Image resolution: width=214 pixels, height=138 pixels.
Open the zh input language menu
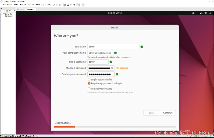[x=193, y=13]
